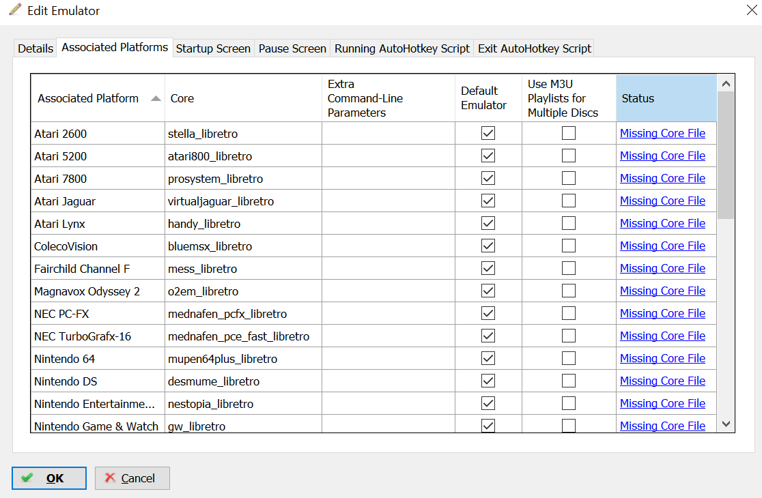Select the desmume_libretro core cell

(x=243, y=381)
